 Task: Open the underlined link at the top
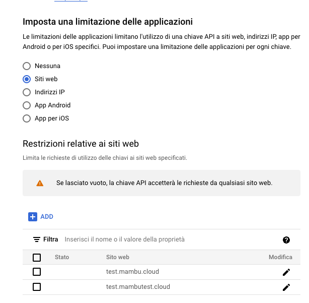point(71,1)
